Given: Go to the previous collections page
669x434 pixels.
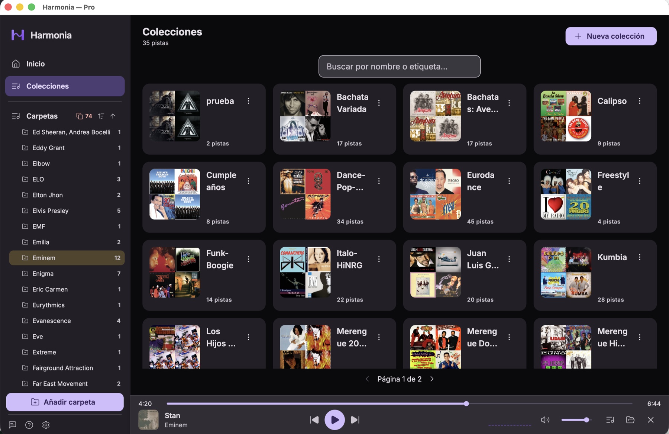Looking at the screenshot, I should click(367, 379).
